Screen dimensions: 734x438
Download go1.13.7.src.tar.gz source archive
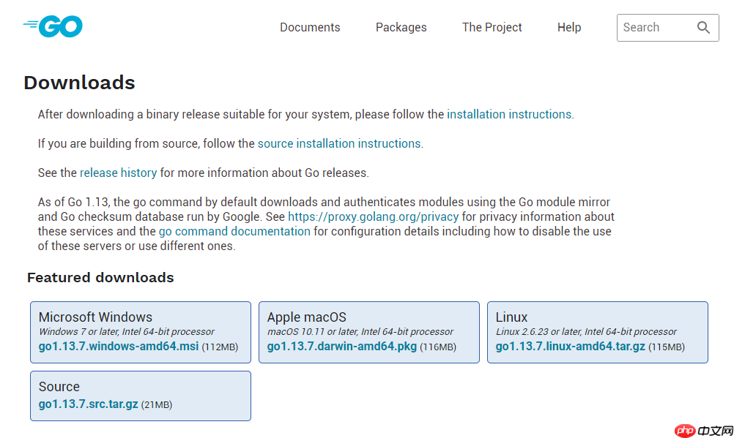tap(88, 404)
